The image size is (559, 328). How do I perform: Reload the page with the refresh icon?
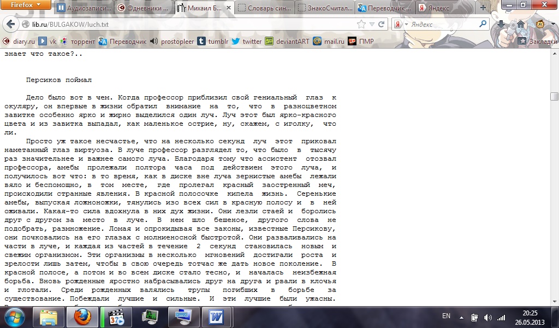(x=381, y=25)
